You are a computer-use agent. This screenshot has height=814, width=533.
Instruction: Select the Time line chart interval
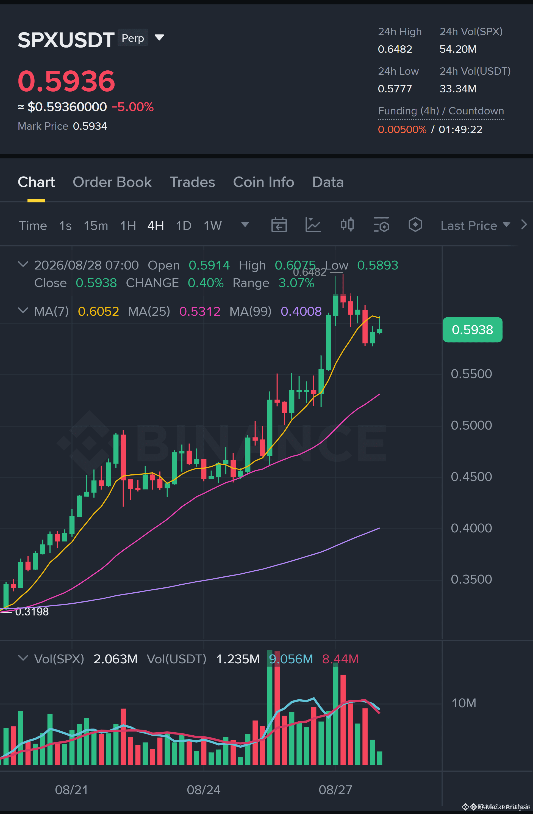(x=33, y=226)
